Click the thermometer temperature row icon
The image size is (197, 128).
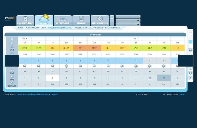click(x=12, y=48)
